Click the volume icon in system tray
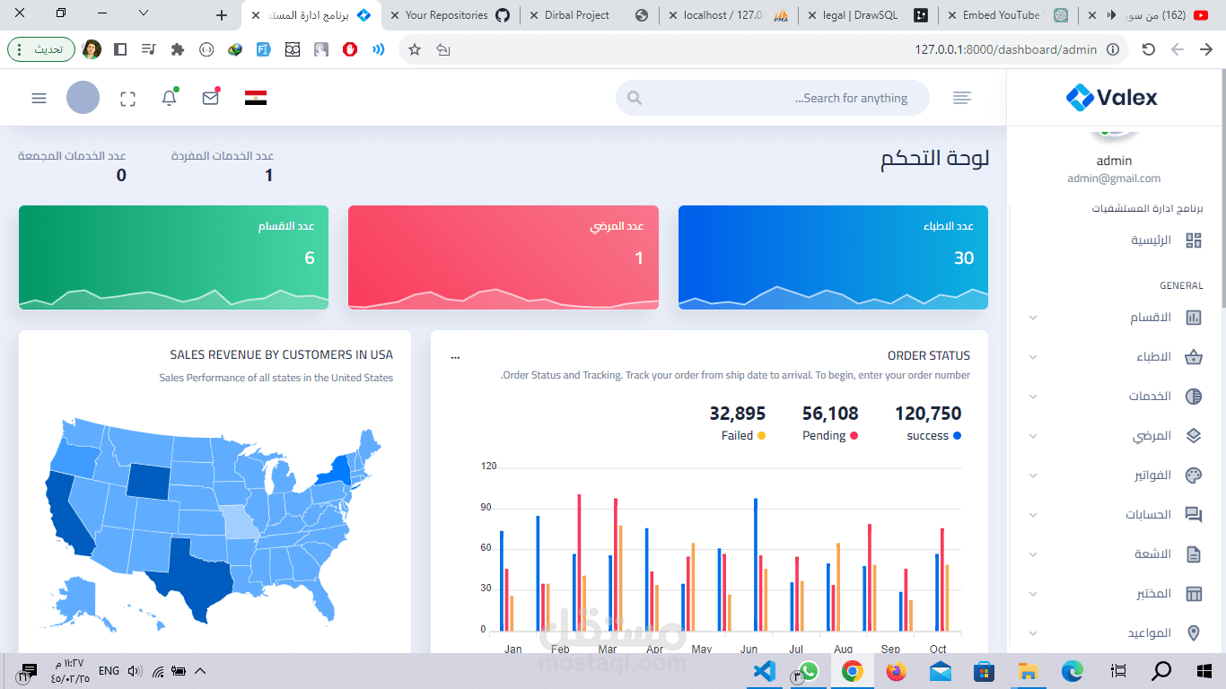Viewport: 1226px width, 689px height. (x=136, y=670)
